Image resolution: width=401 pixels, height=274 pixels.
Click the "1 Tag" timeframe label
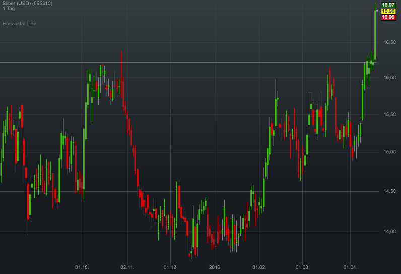[x=9, y=9]
